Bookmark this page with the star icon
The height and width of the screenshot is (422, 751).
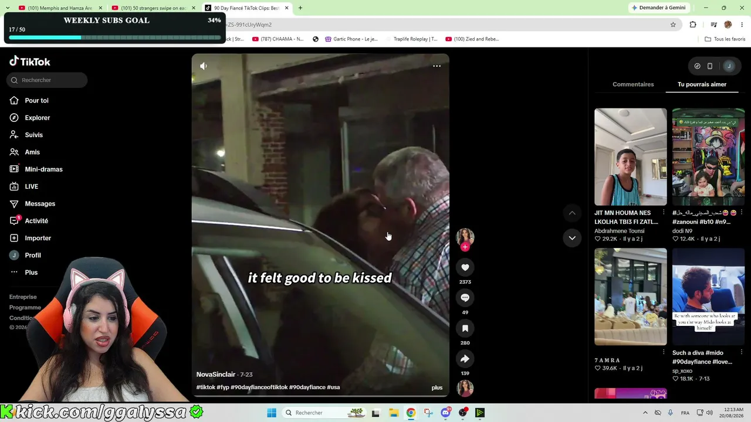click(x=673, y=25)
